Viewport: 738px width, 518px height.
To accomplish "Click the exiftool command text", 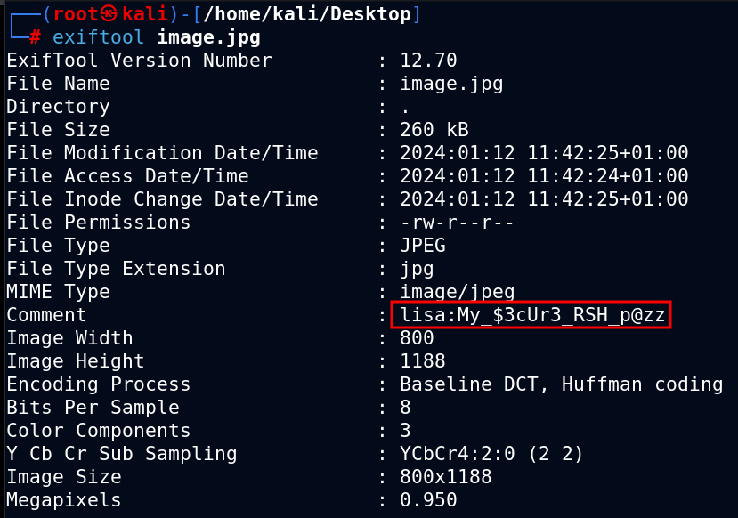I will coord(98,37).
